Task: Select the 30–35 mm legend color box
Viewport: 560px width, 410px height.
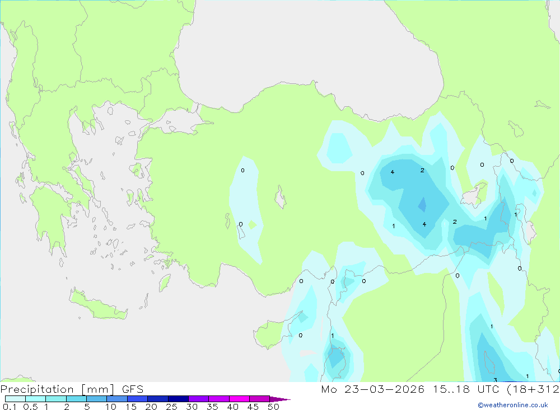Action: tap(199, 399)
